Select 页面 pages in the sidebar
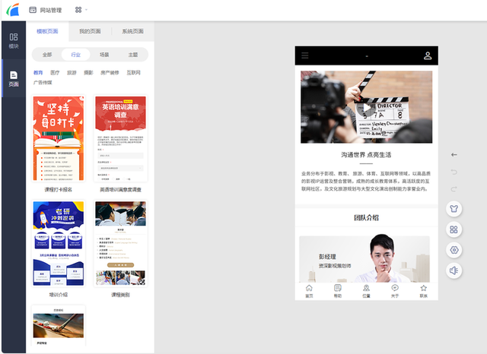 [14, 78]
